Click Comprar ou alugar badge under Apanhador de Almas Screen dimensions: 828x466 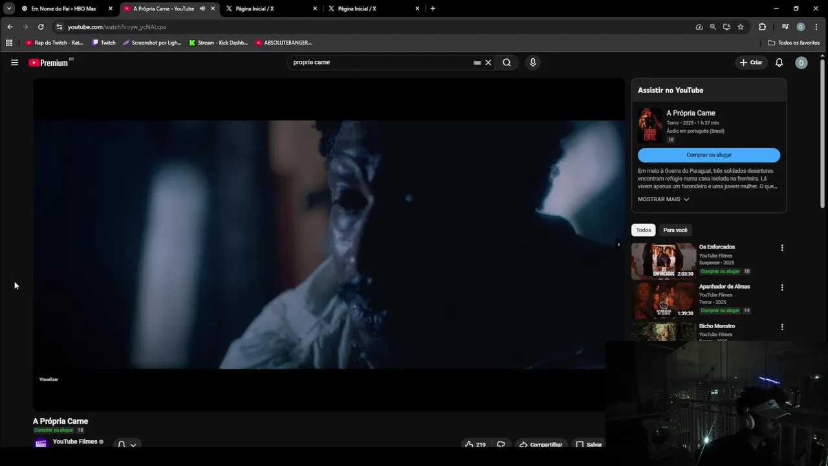tap(720, 311)
